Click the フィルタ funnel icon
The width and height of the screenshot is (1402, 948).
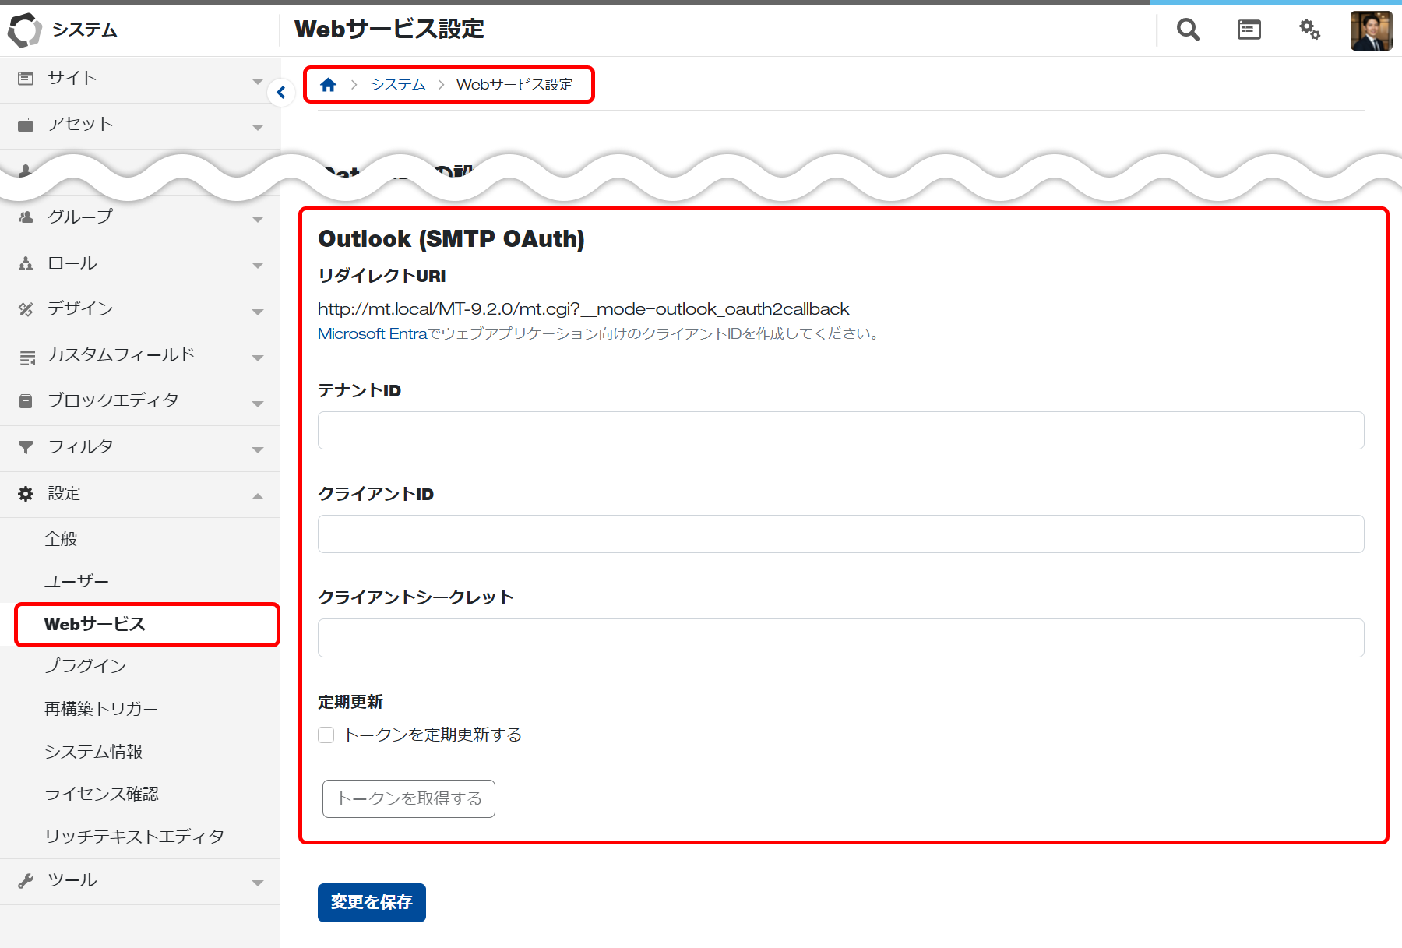tap(26, 447)
